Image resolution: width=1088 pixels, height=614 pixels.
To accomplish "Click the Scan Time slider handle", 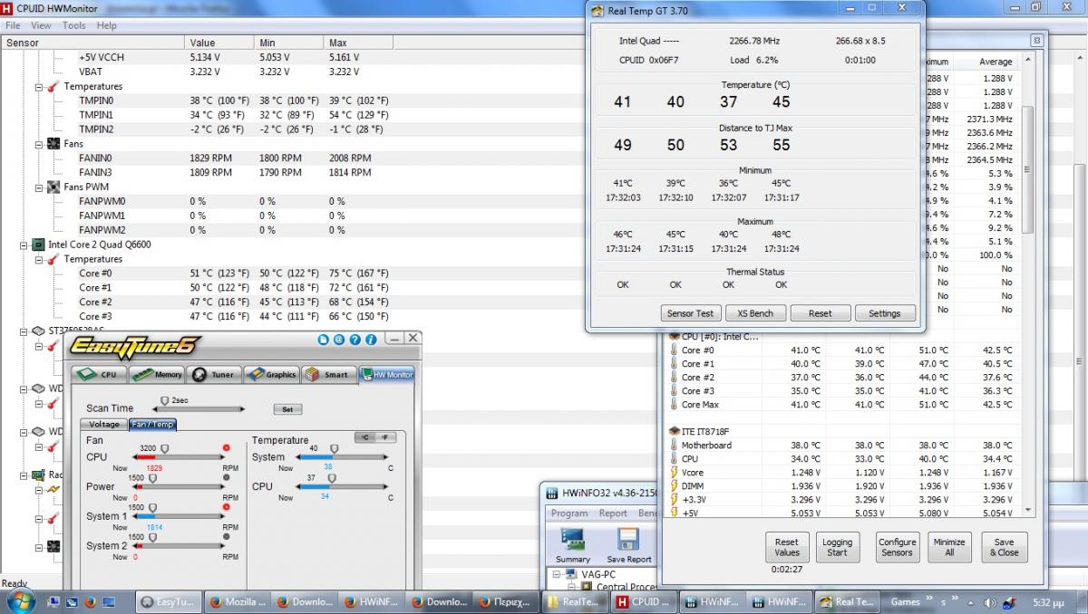I will coord(164,401).
